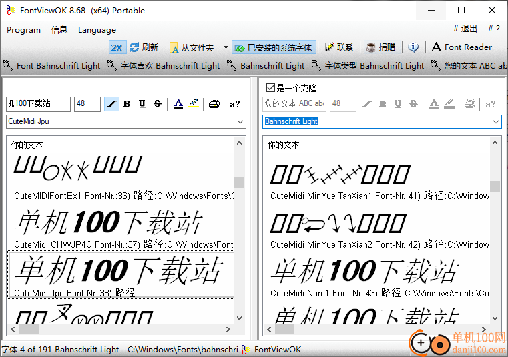Click the 你的文本 header in the left list
The image size is (508, 357).
click(x=27, y=145)
